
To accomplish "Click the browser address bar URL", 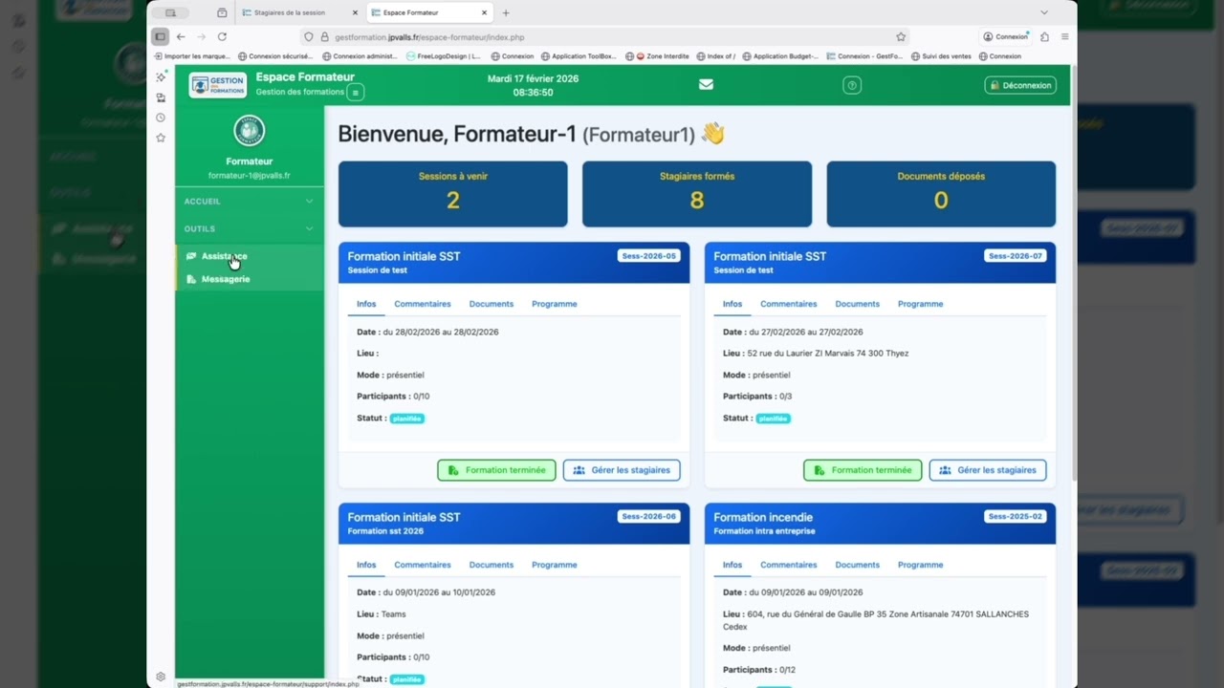I will 429,37.
